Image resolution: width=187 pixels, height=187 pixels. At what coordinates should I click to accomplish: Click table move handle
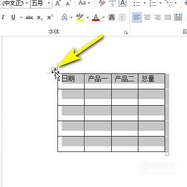[x=55, y=71]
